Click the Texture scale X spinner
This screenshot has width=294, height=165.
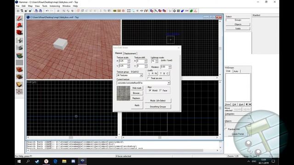coord(129,61)
